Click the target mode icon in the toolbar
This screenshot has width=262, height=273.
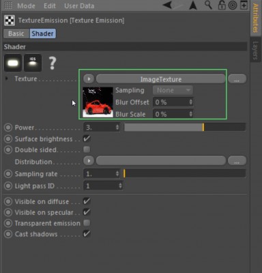click(233, 5)
